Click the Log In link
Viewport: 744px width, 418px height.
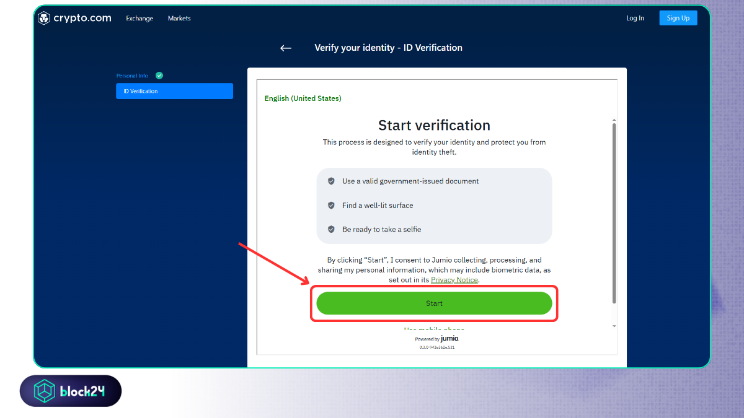[x=635, y=18]
